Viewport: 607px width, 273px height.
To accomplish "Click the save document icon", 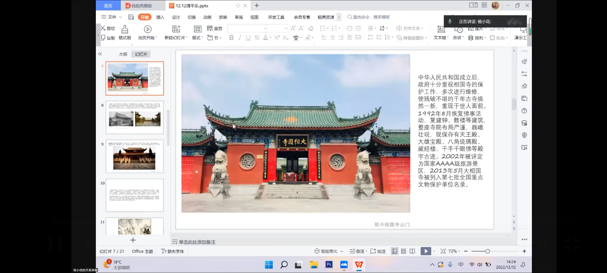I will pyautogui.click(x=131, y=17).
